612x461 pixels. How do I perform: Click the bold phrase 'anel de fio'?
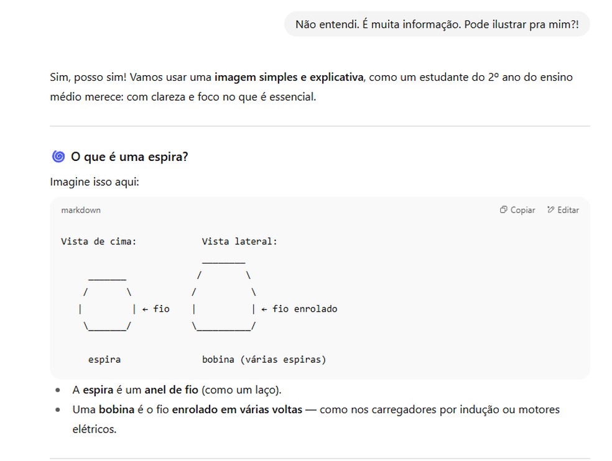coord(171,390)
